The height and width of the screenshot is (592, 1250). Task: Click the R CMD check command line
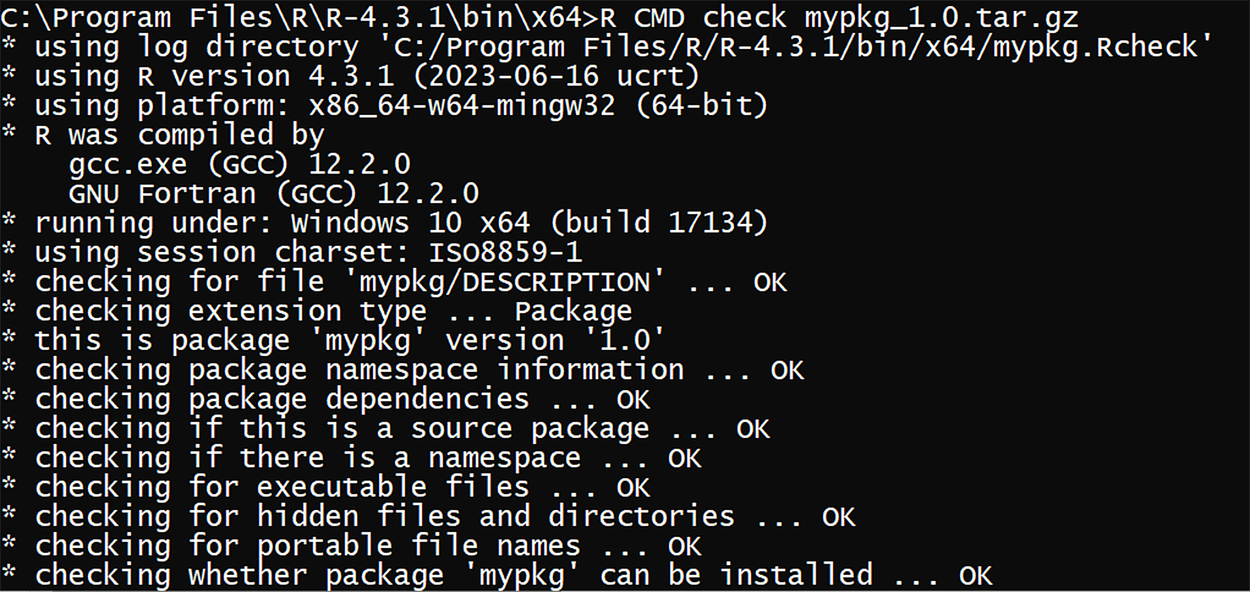pos(539,17)
